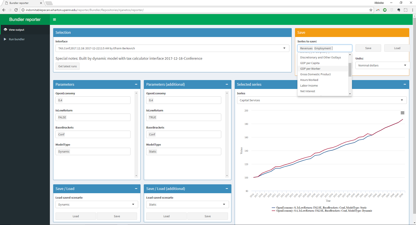416x225 pixels.
Task: Click the browser back arrow
Action: click(4, 10)
